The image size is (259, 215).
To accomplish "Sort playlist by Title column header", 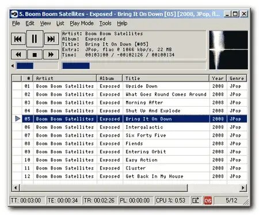I will (x=166, y=78).
